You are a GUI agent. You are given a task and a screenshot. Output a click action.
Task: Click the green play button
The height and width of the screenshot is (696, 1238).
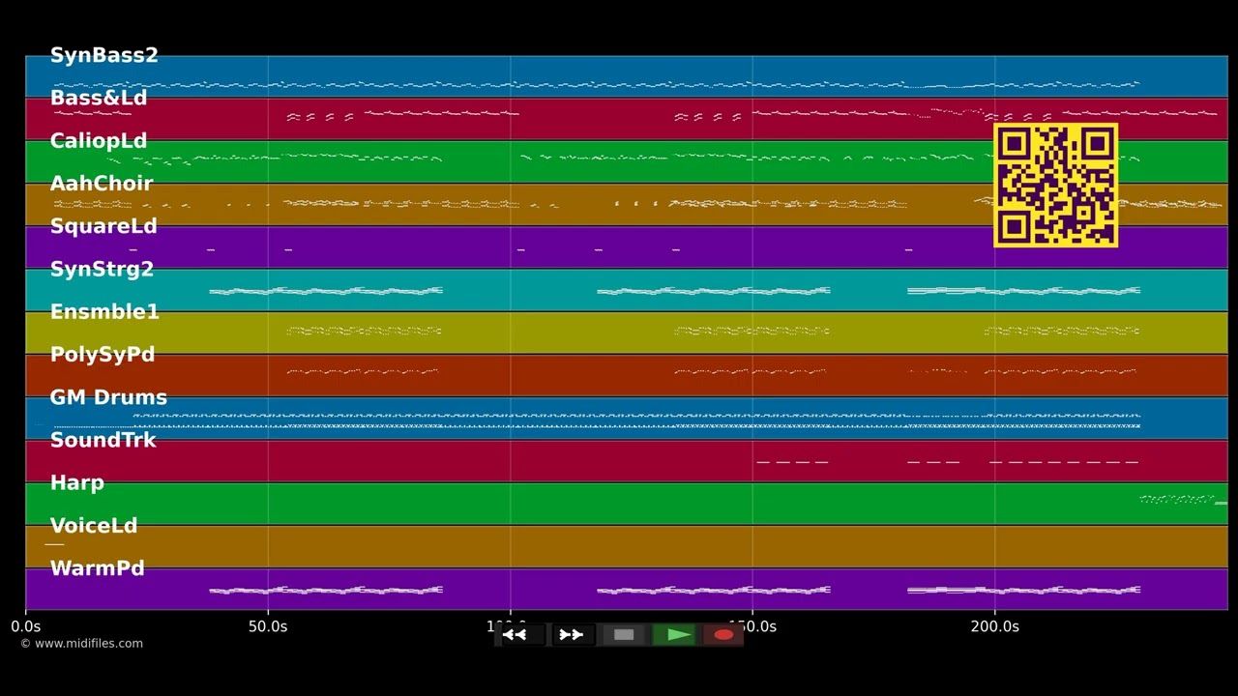coord(675,635)
